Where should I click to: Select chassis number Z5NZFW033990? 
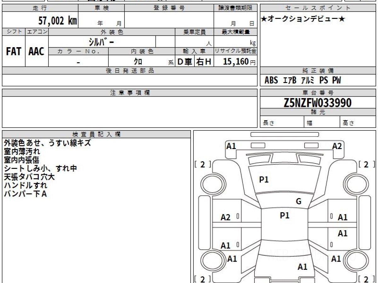(318, 103)
